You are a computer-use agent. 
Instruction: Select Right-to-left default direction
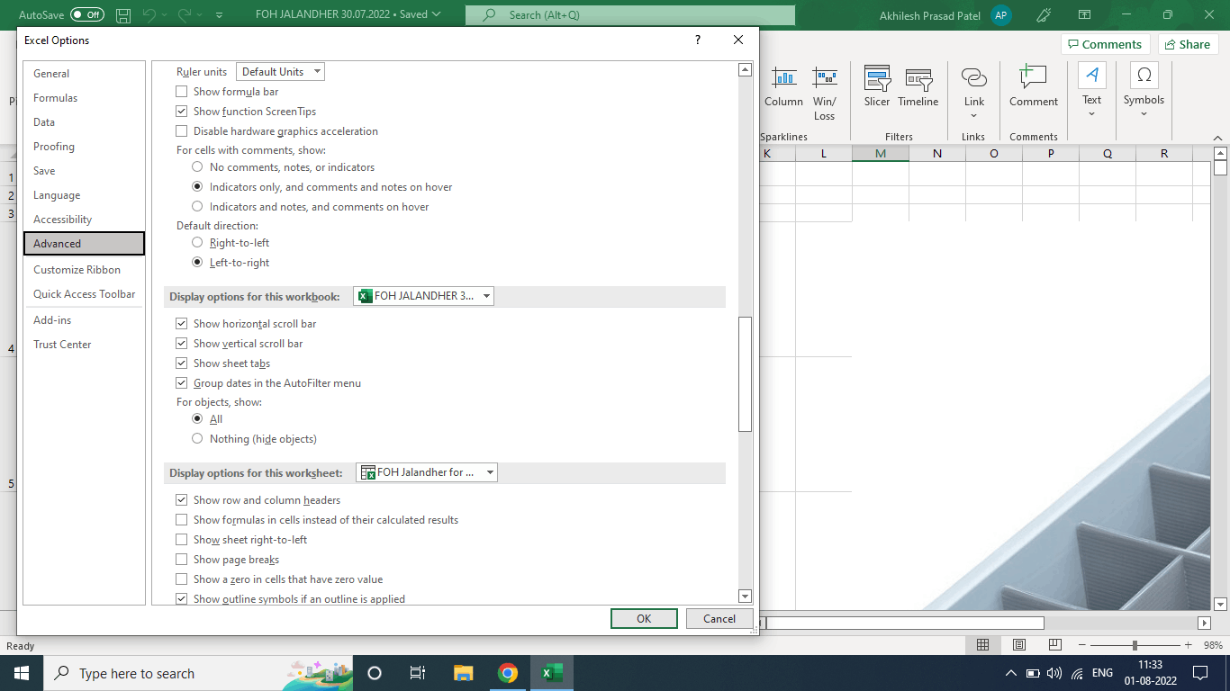(198, 243)
